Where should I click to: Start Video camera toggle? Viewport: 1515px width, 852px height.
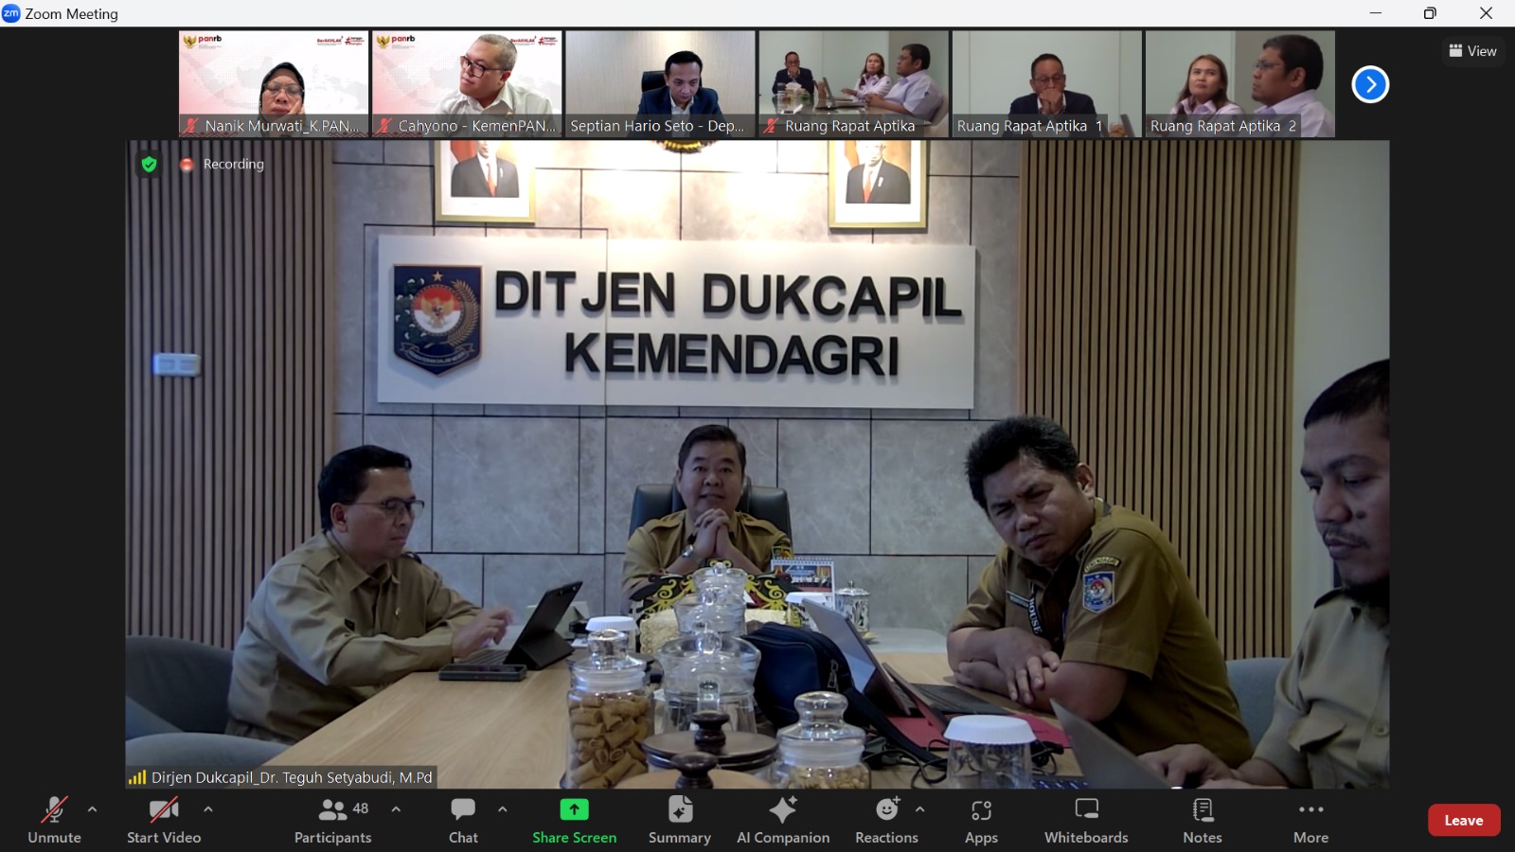point(164,820)
